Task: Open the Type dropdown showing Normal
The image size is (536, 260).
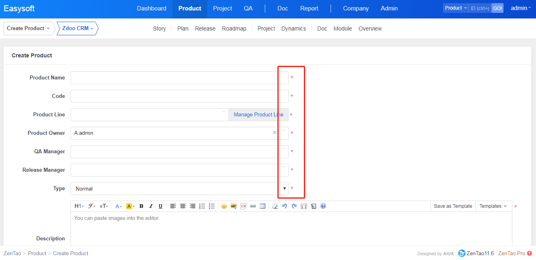Action: pyautogui.click(x=179, y=189)
